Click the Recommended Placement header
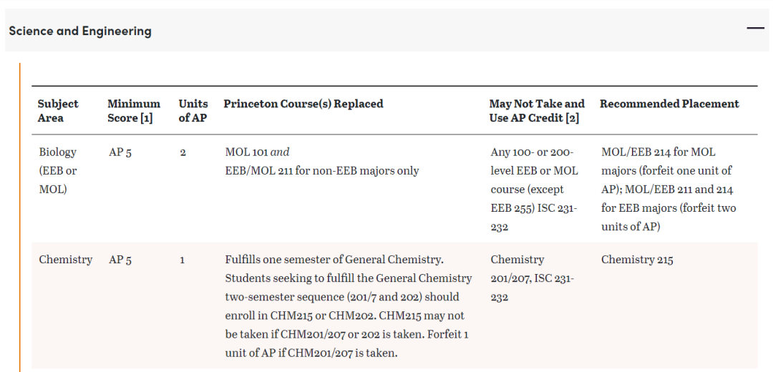 click(669, 104)
